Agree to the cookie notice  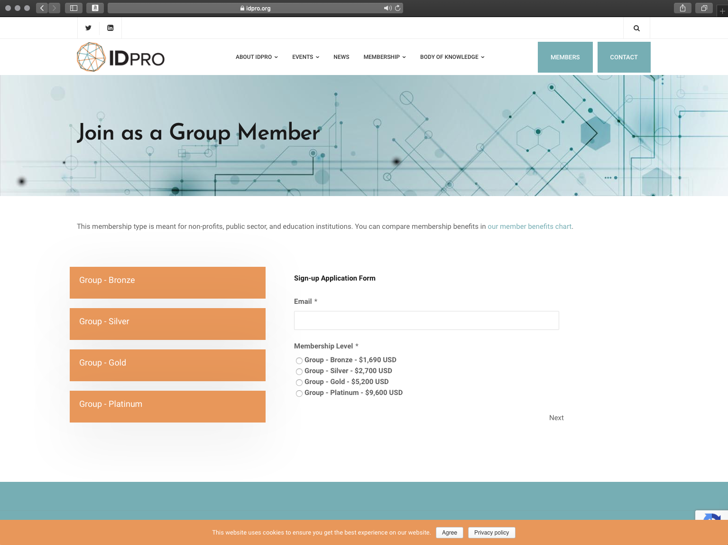[x=449, y=532]
